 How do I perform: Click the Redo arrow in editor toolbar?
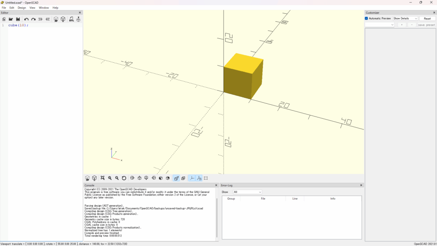pos(33,19)
